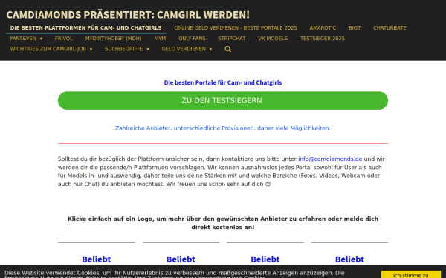Open Die besten Plattformen für Cam- und Chatgirls tab

[x=86, y=28]
